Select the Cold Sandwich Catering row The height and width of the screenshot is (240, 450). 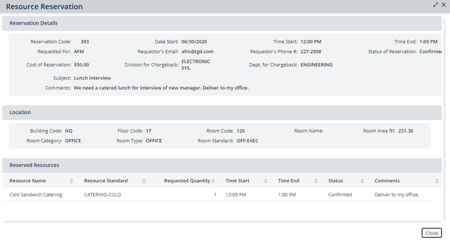click(x=36, y=195)
